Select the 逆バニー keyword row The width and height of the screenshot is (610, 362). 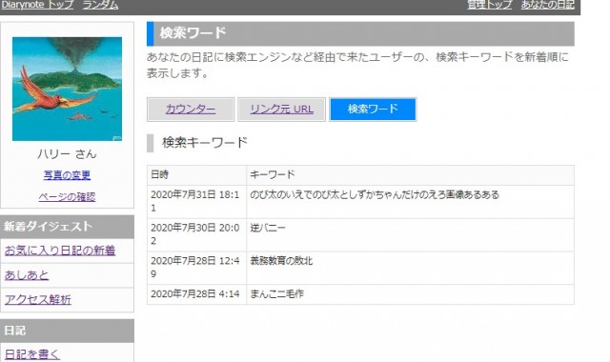point(360,235)
